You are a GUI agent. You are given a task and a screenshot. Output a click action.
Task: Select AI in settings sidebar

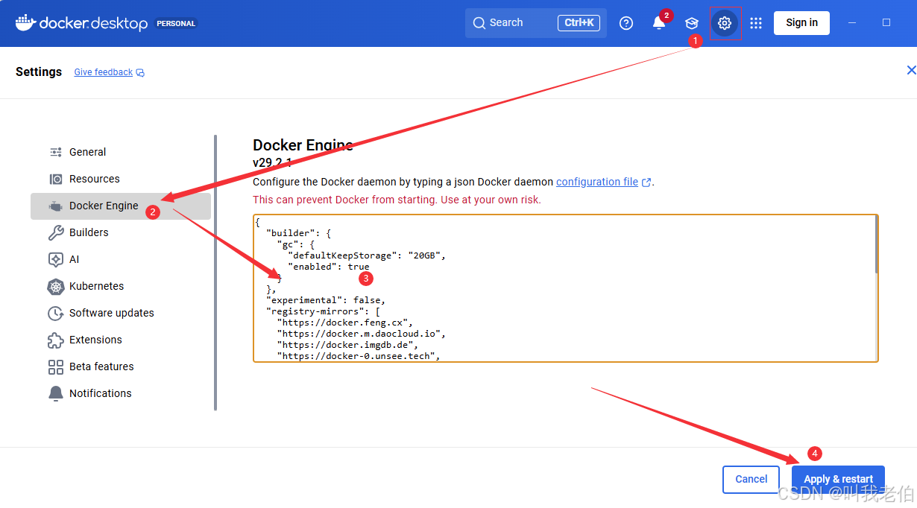tap(121, 259)
